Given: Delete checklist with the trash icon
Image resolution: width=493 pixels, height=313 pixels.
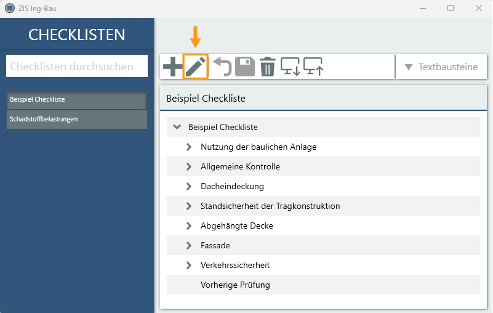Looking at the screenshot, I should click(x=268, y=67).
